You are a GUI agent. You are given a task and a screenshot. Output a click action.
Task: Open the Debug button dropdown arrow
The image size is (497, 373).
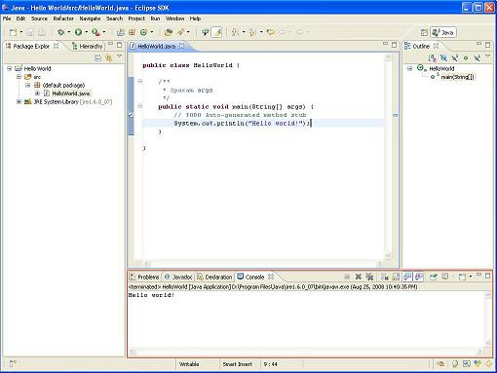click(68, 32)
